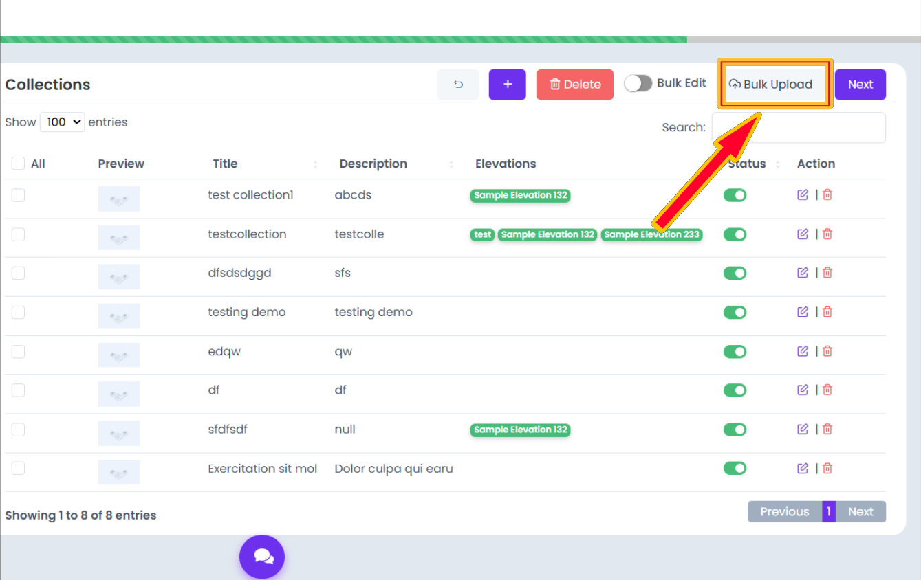Disable status toggle for 'test collection1'
The height and width of the screenshot is (580, 921).
coord(735,195)
